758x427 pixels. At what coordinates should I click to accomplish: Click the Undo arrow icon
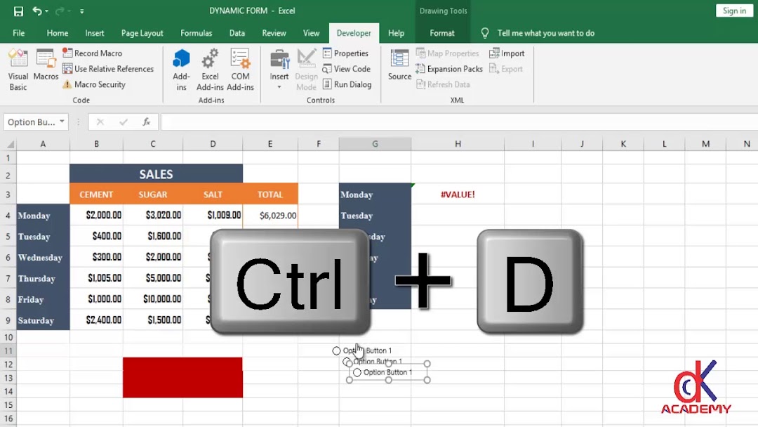pos(36,11)
